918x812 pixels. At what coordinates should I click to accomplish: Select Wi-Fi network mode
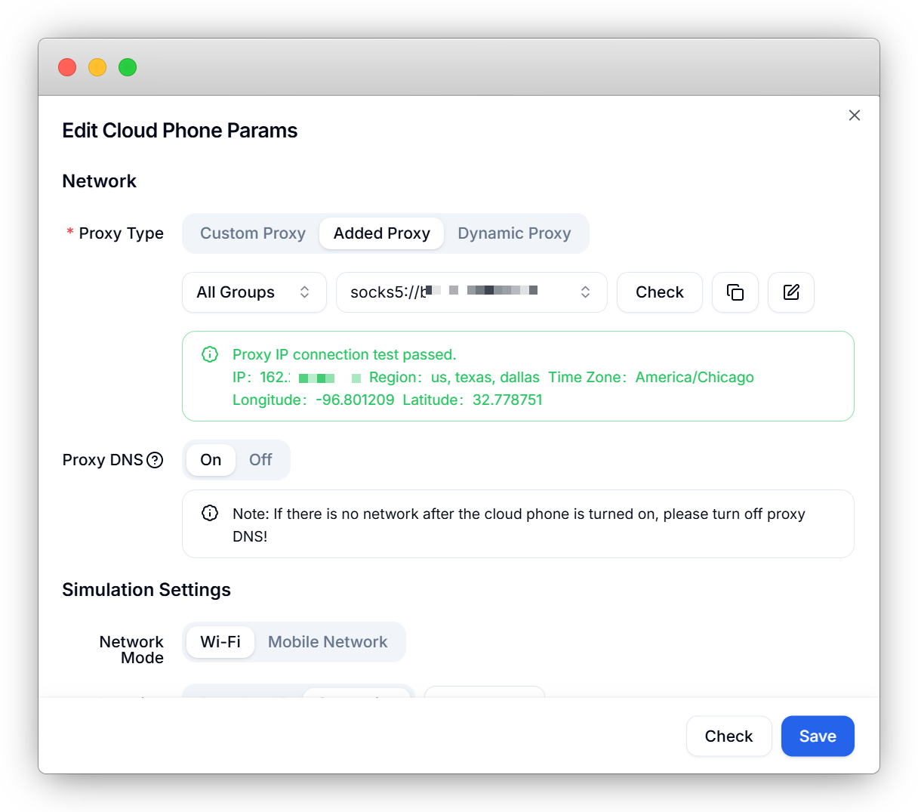220,642
